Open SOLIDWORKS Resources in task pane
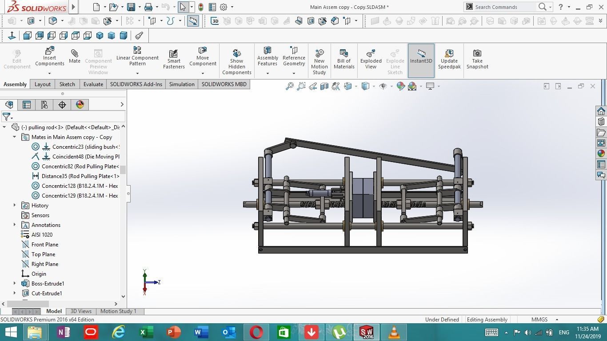607x341 pixels. (x=601, y=111)
